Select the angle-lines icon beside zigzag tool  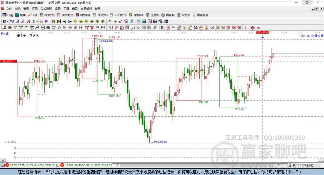[133, 28]
